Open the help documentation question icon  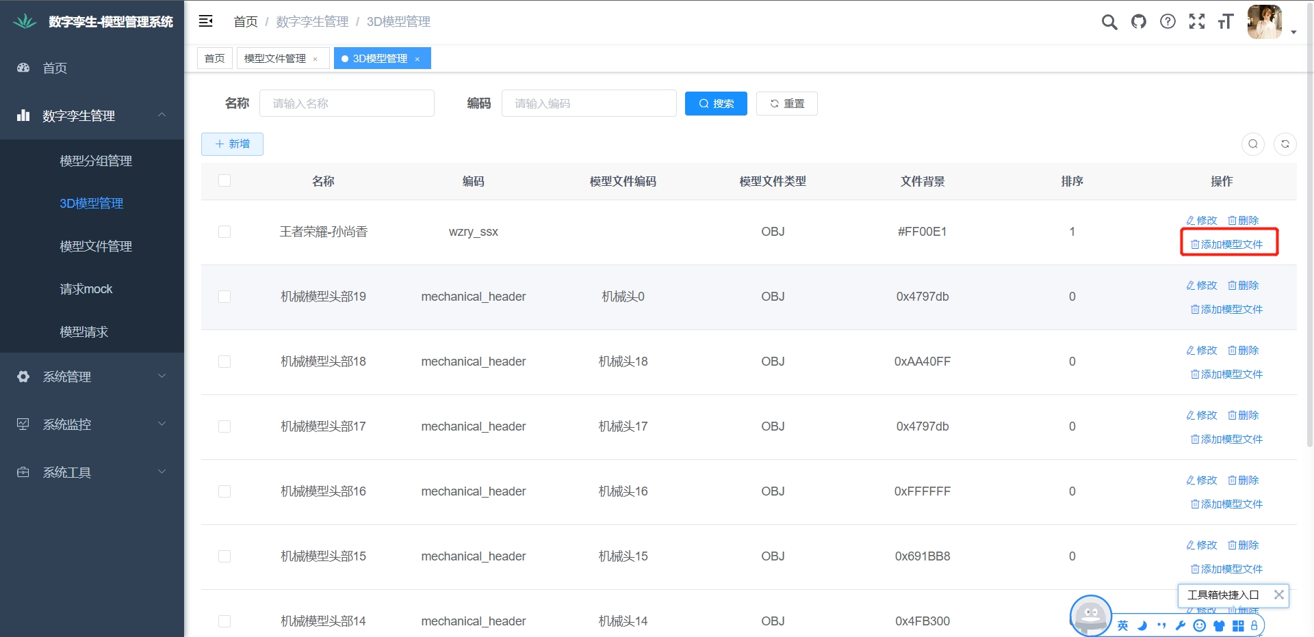pyautogui.click(x=1168, y=22)
